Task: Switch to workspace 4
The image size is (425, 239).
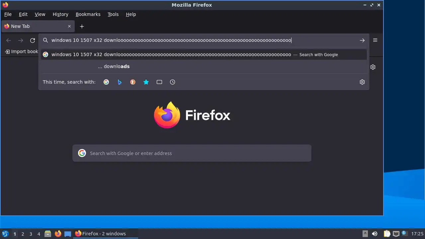Action: [39, 234]
